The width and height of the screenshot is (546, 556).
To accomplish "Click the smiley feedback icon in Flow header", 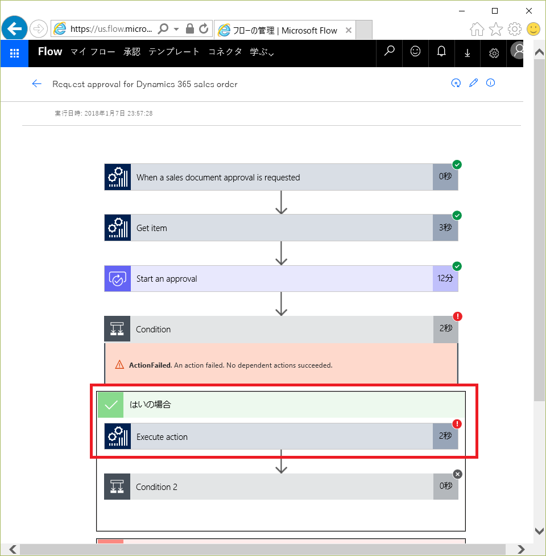I will click(415, 52).
